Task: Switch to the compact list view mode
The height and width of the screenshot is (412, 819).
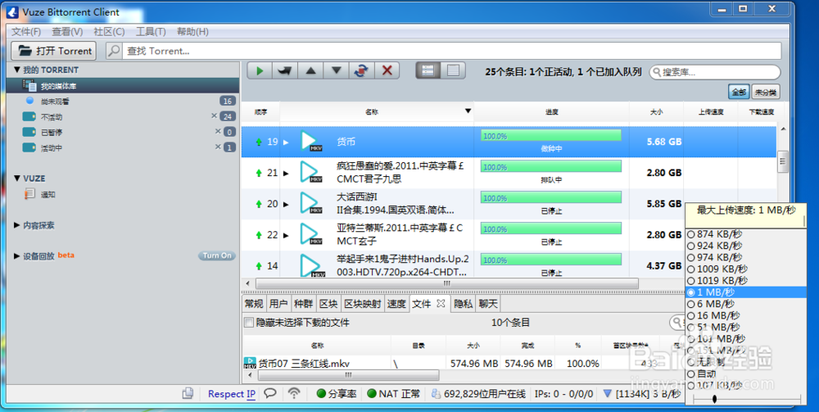Action: point(453,70)
